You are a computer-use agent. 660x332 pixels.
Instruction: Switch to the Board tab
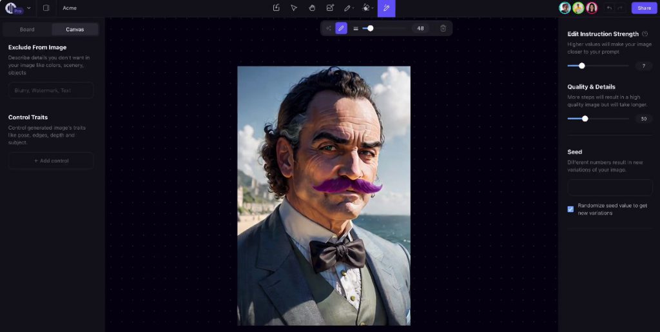[27, 30]
